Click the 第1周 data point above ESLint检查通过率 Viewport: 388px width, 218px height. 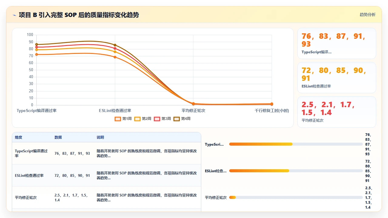(115, 57)
